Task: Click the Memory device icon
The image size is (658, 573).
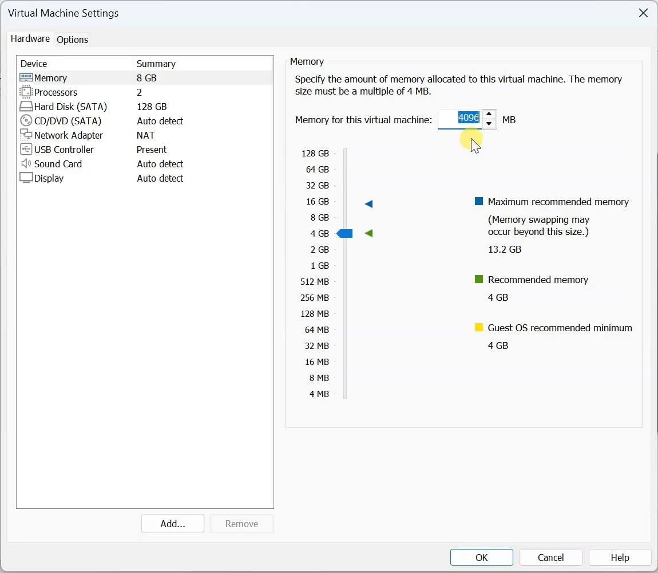Action: click(26, 78)
